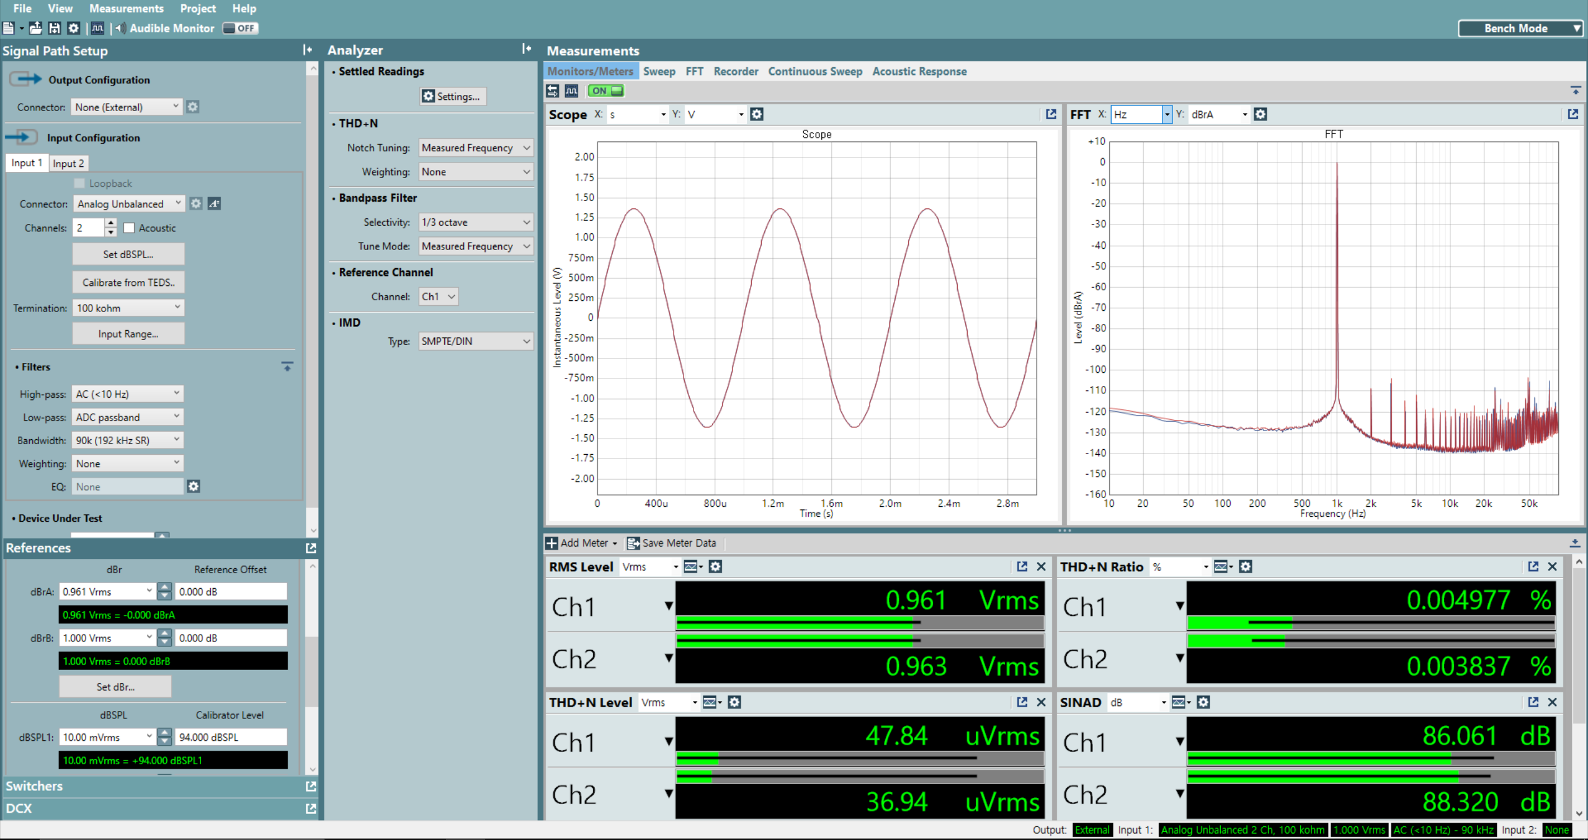Open Notch Tuning dropdown
1588x840 pixels.
coord(476,148)
